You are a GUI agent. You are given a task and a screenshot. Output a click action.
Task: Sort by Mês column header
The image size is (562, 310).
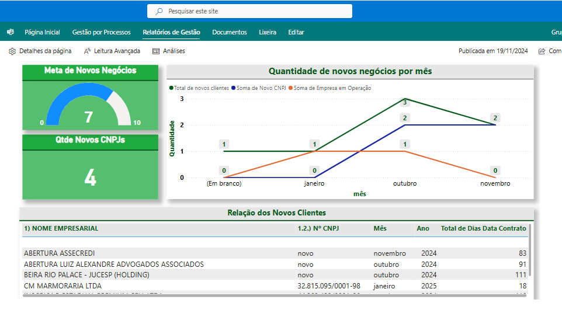[380, 228]
